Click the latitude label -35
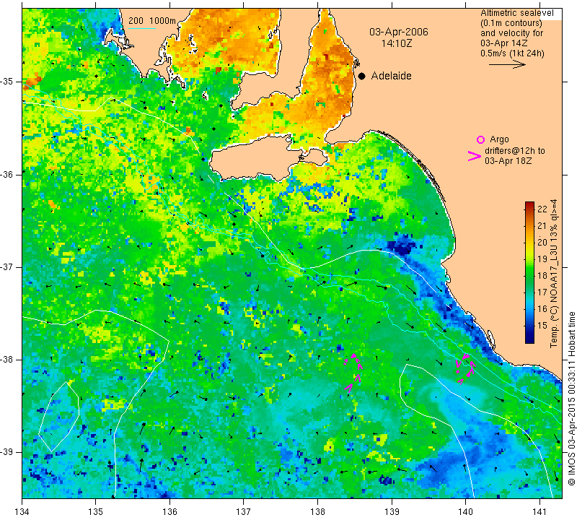 pyautogui.click(x=6, y=82)
